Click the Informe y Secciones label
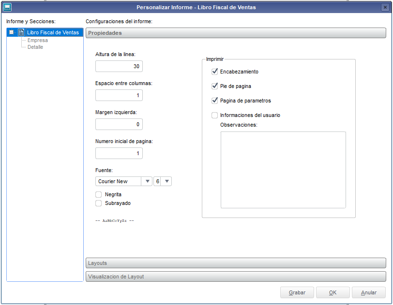 [31, 22]
